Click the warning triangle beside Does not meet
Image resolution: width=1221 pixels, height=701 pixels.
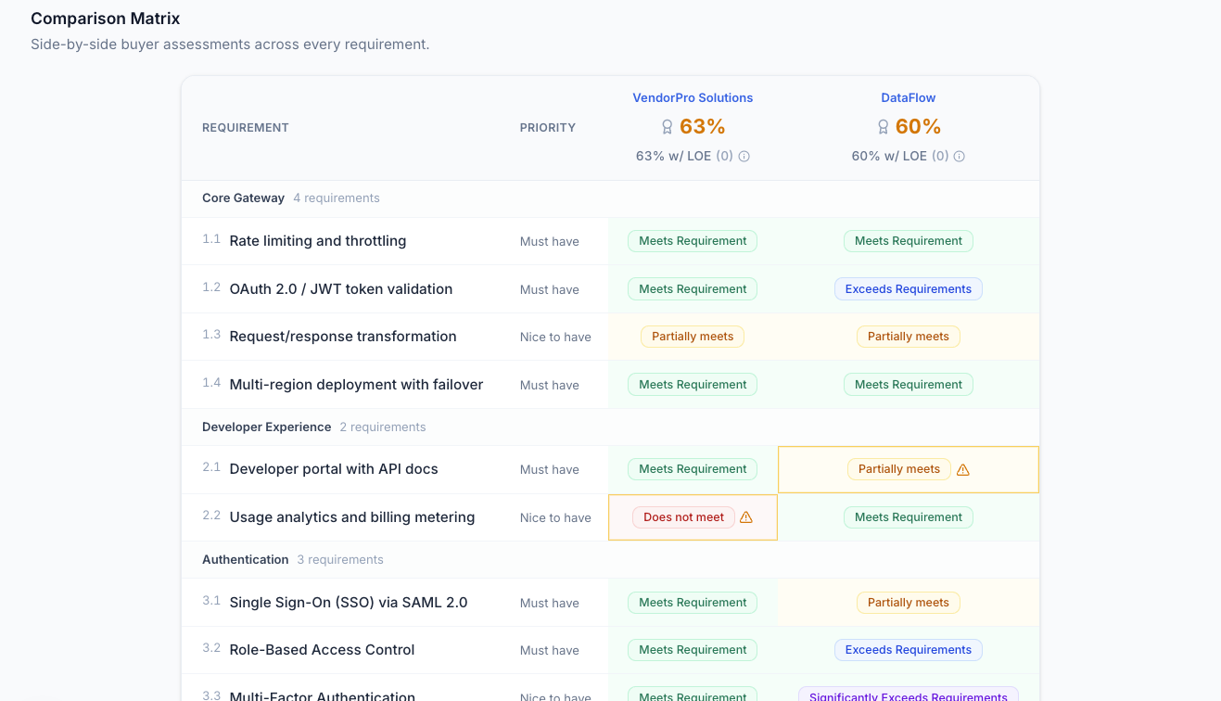(x=746, y=517)
